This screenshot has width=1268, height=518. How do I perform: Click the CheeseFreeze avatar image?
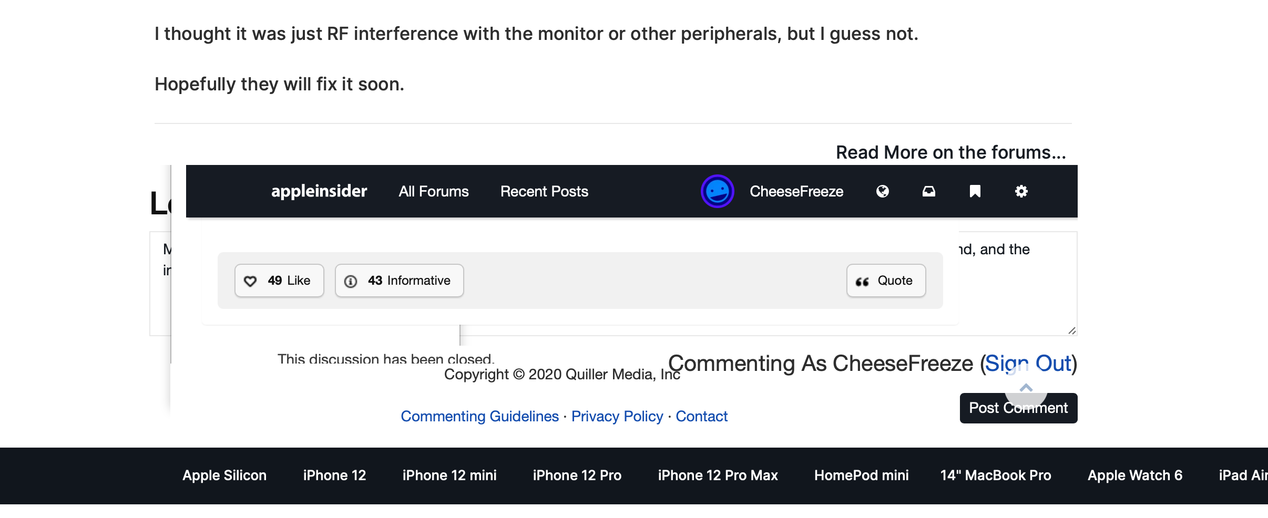(x=718, y=191)
